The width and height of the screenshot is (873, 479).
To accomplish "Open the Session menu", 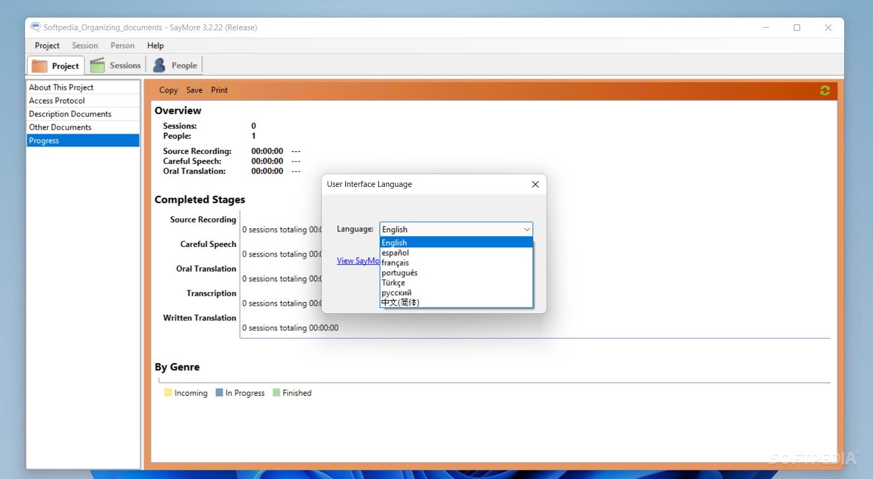I will click(85, 46).
